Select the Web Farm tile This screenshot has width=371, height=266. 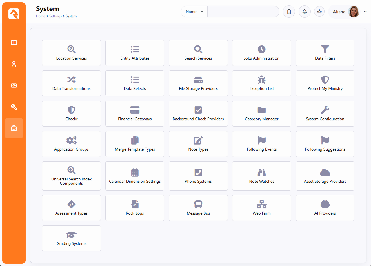tap(261, 208)
